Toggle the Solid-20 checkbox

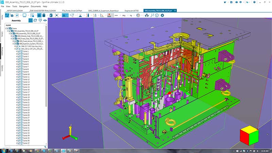coord(19,100)
